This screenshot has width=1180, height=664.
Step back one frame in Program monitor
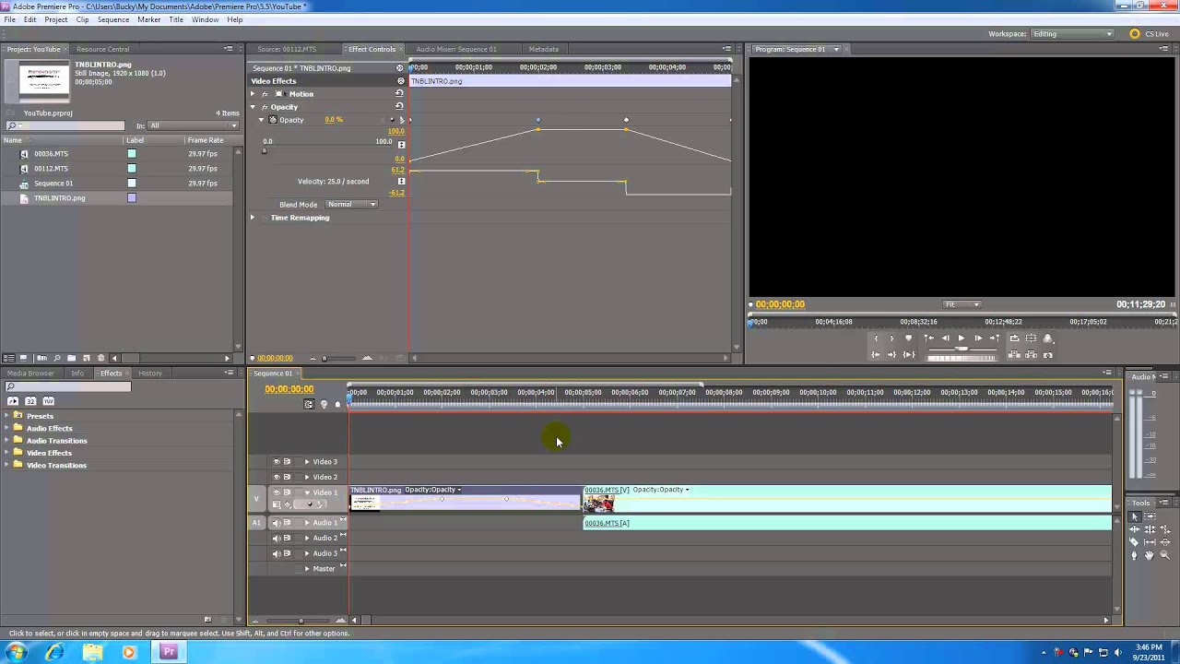(x=945, y=338)
